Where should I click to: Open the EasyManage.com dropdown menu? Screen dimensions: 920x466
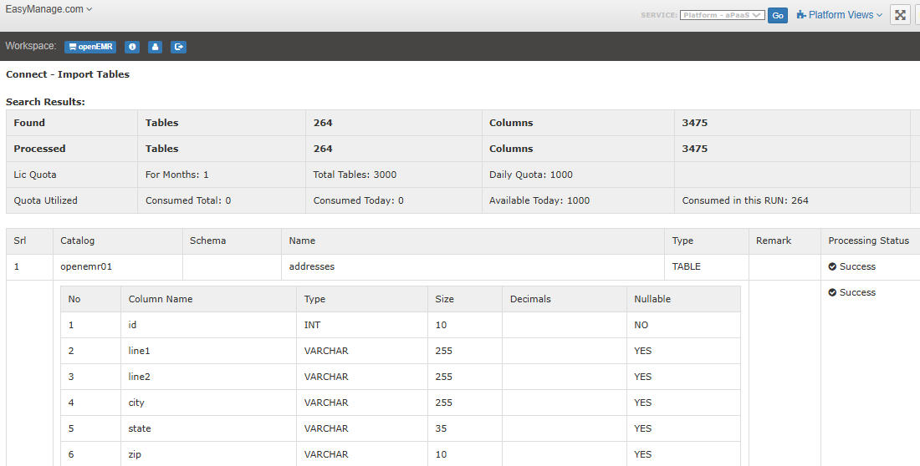point(49,9)
